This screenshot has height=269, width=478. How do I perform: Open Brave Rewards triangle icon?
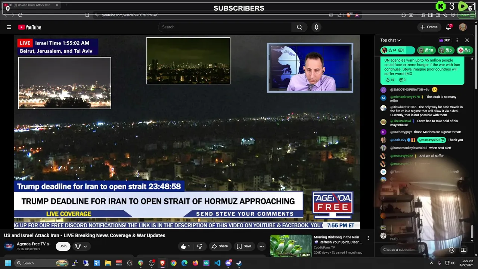(x=357, y=15)
